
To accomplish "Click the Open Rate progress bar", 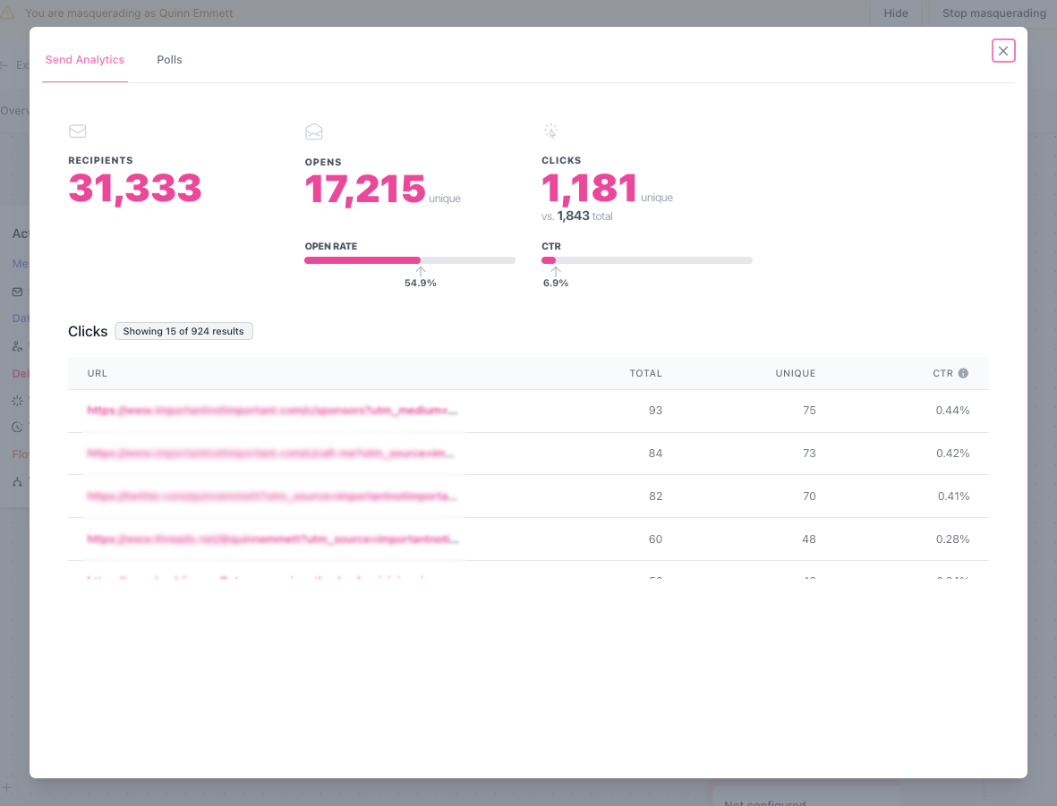I will point(410,260).
